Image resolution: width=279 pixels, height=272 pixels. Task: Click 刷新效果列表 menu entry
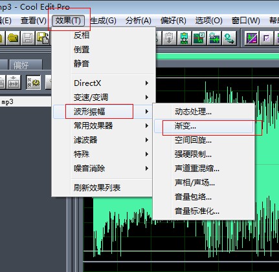pyautogui.click(x=103, y=188)
